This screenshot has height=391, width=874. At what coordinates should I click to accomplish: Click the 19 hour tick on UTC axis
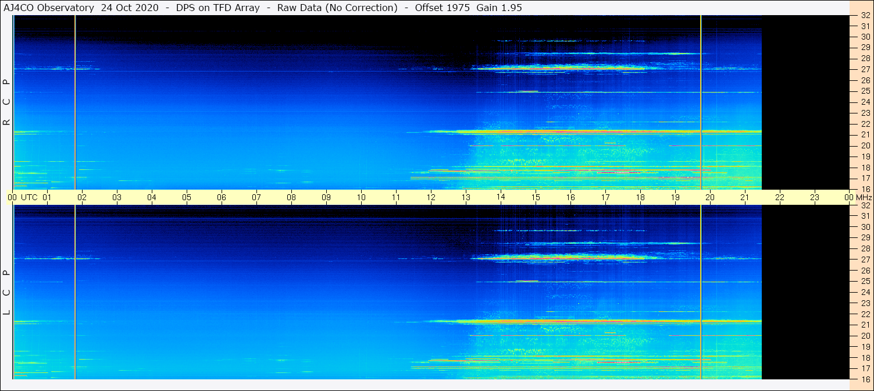[675, 197]
